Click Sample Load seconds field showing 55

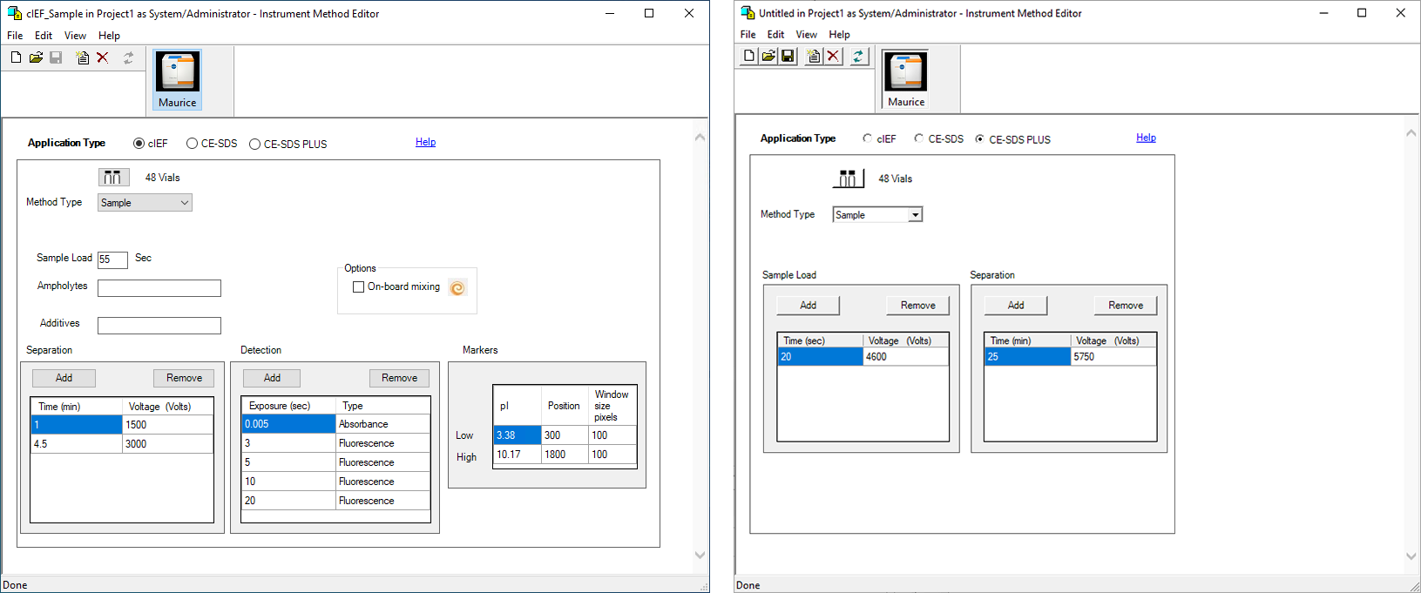(x=112, y=259)
